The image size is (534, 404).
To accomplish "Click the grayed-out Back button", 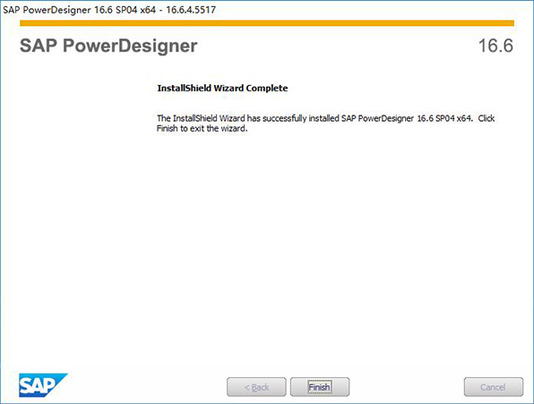I will [256, 387].
